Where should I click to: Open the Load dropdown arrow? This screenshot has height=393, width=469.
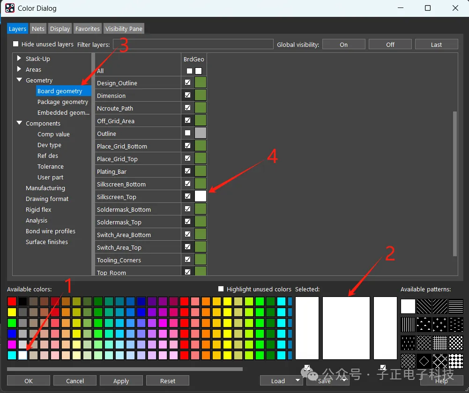(x=298, y=380)
